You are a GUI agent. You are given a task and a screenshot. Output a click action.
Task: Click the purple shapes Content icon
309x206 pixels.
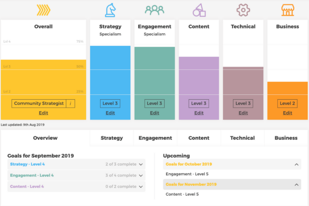(199, 10)
